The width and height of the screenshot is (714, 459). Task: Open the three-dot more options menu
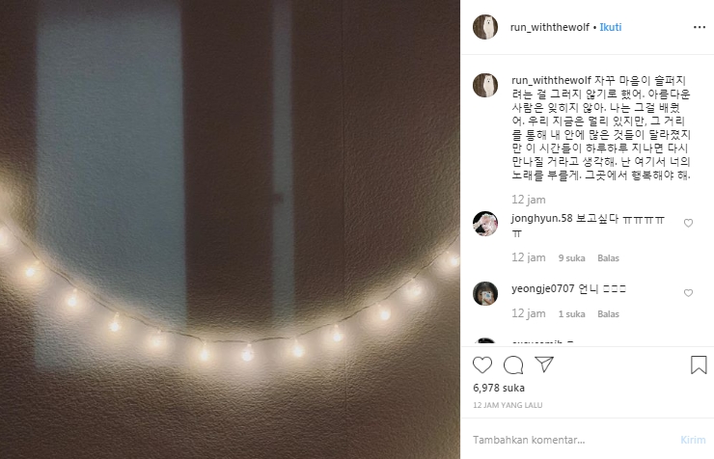point(700,27)
